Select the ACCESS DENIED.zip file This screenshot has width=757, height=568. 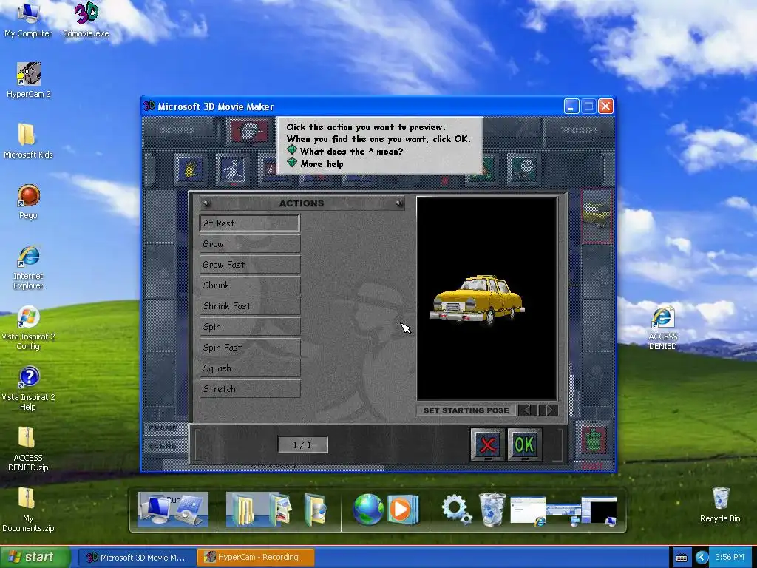pos(28,449)
